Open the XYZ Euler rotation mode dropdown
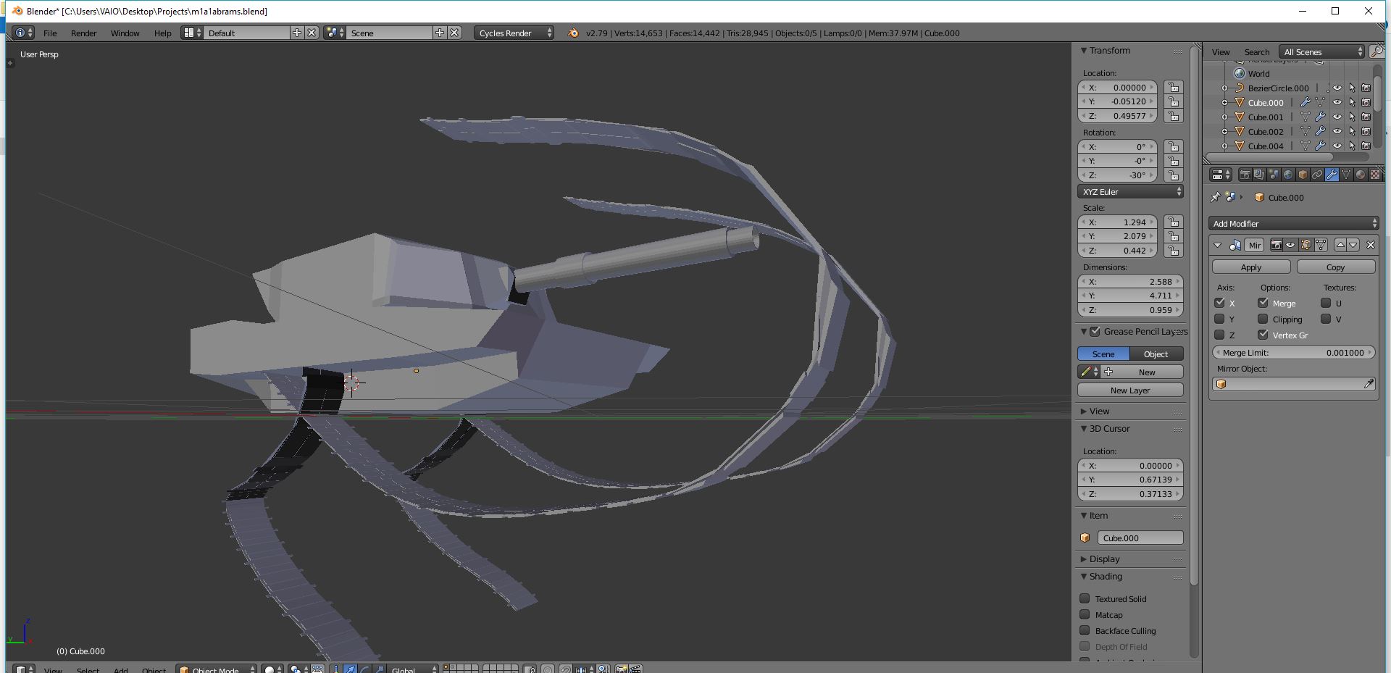Image resolution: width=1391 pixels, height=673 pixels. 1130,192
